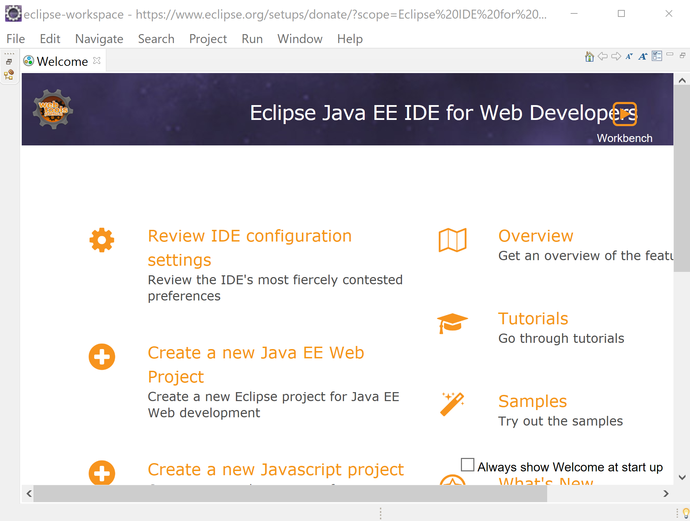Click the Samples magic wand icon
Screen dimensions: 690x521
click(x=452, y=404)
